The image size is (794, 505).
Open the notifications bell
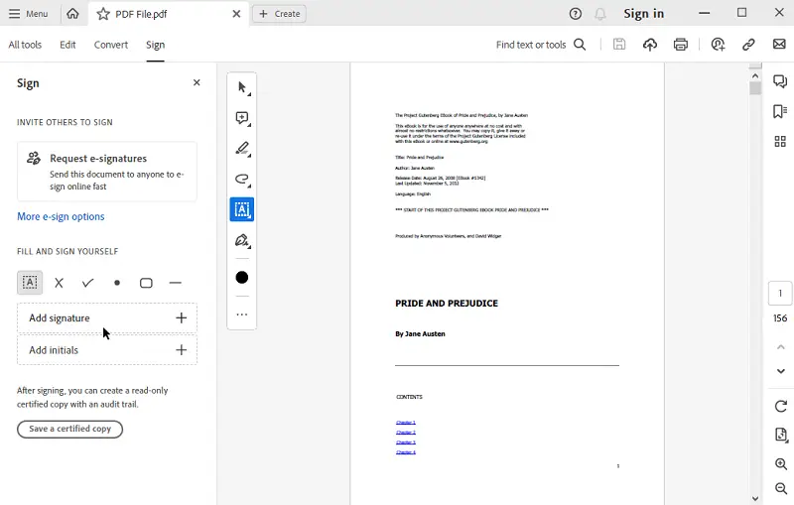(x=600, y=14)
